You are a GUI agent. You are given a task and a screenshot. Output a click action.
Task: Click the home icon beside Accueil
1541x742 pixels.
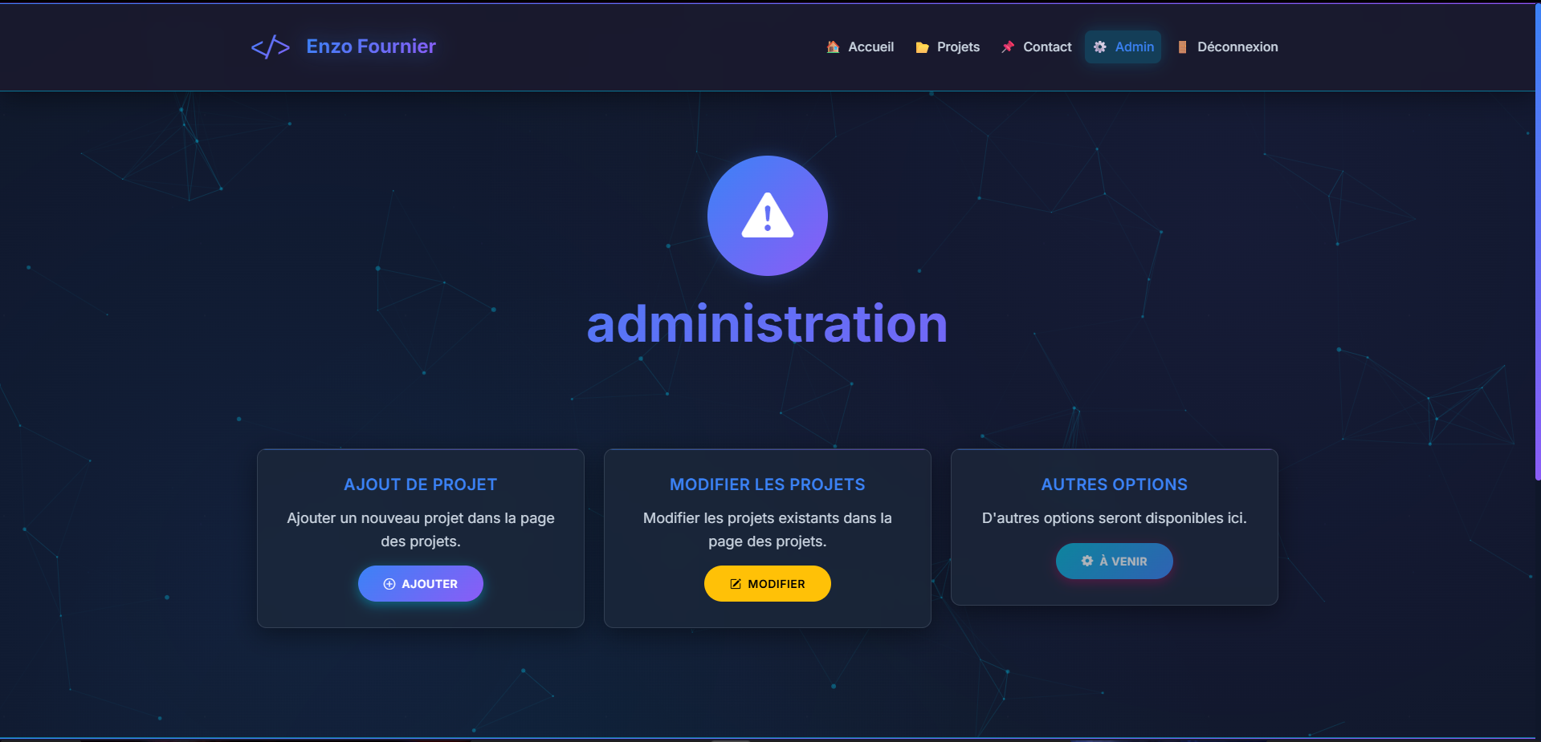click(x=832, y=47)
